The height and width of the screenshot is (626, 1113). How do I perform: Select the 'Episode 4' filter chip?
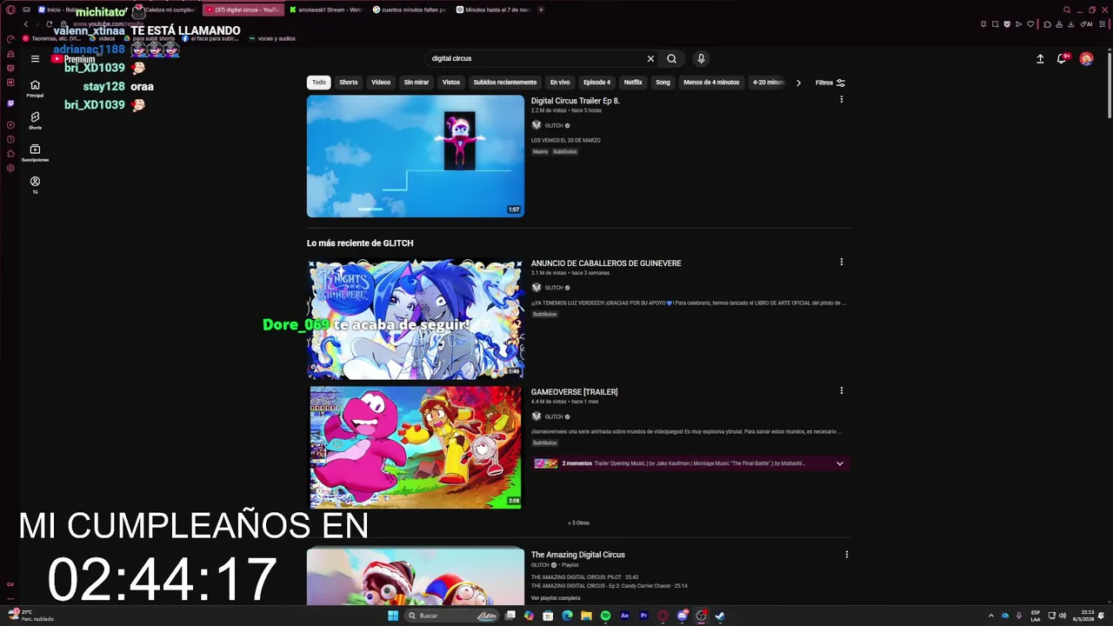pyautogui.click(x=596, y=83)
